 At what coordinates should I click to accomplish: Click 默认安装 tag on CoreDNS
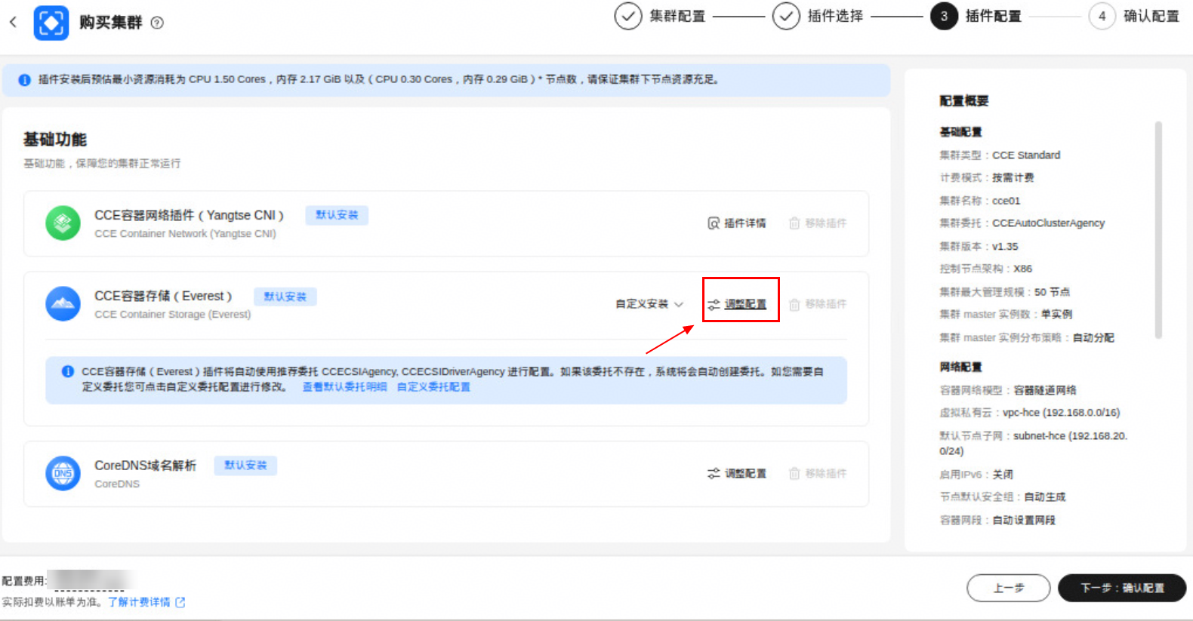245,466
